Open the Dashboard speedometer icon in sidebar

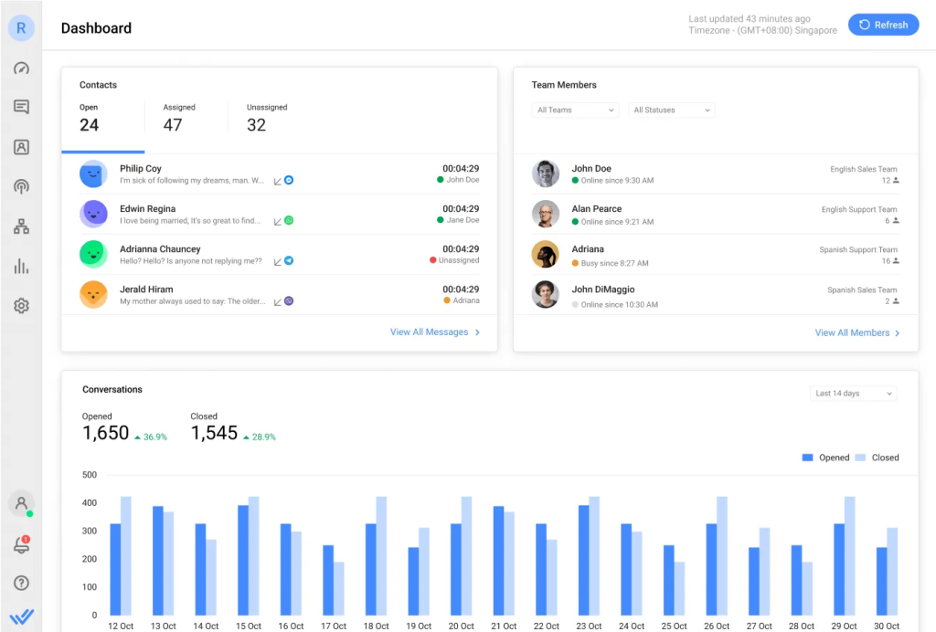click(x=21, y=68)
